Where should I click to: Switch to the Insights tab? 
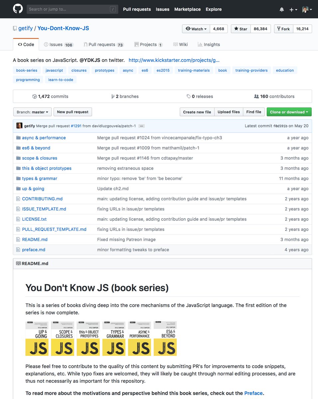tap(209, 45)
